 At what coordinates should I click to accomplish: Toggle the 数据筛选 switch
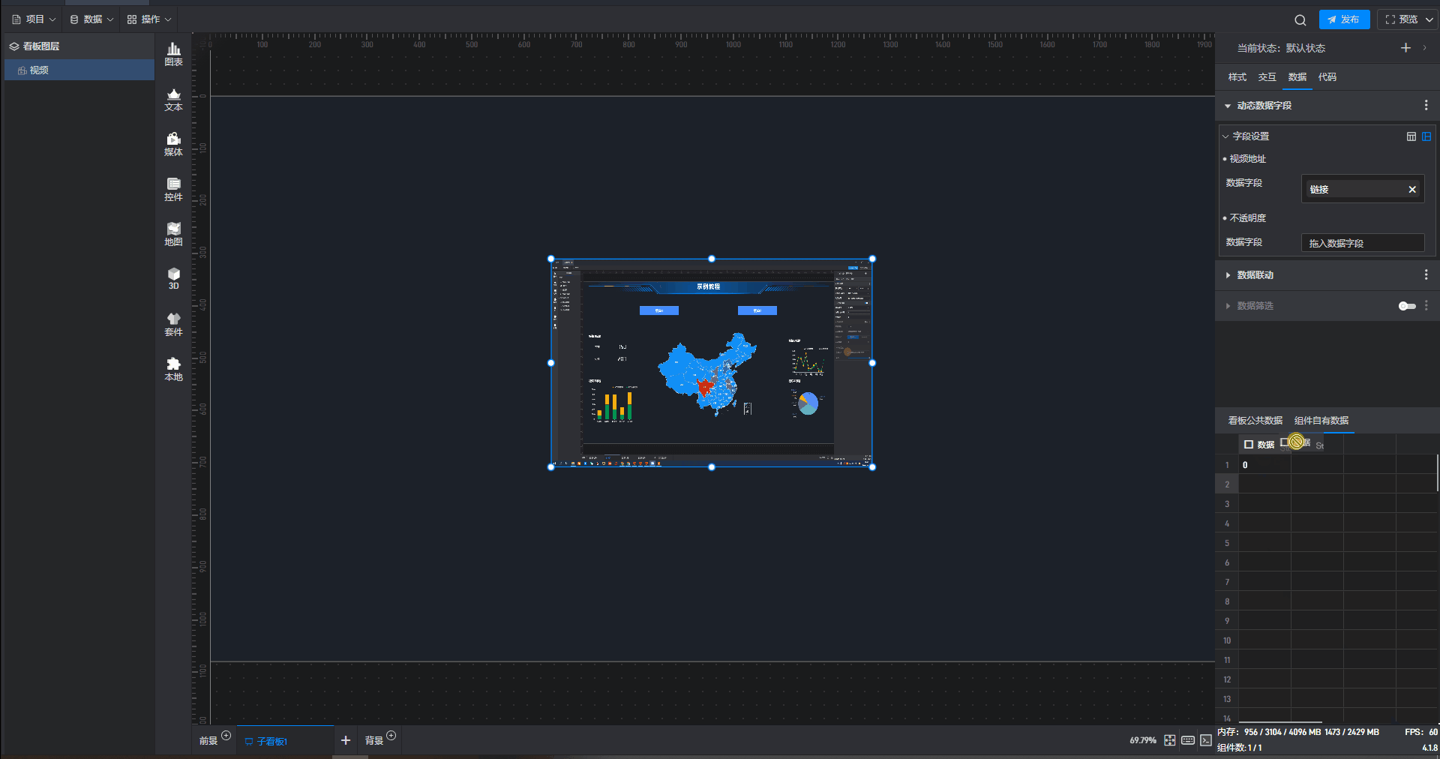tap(1407, 306)
